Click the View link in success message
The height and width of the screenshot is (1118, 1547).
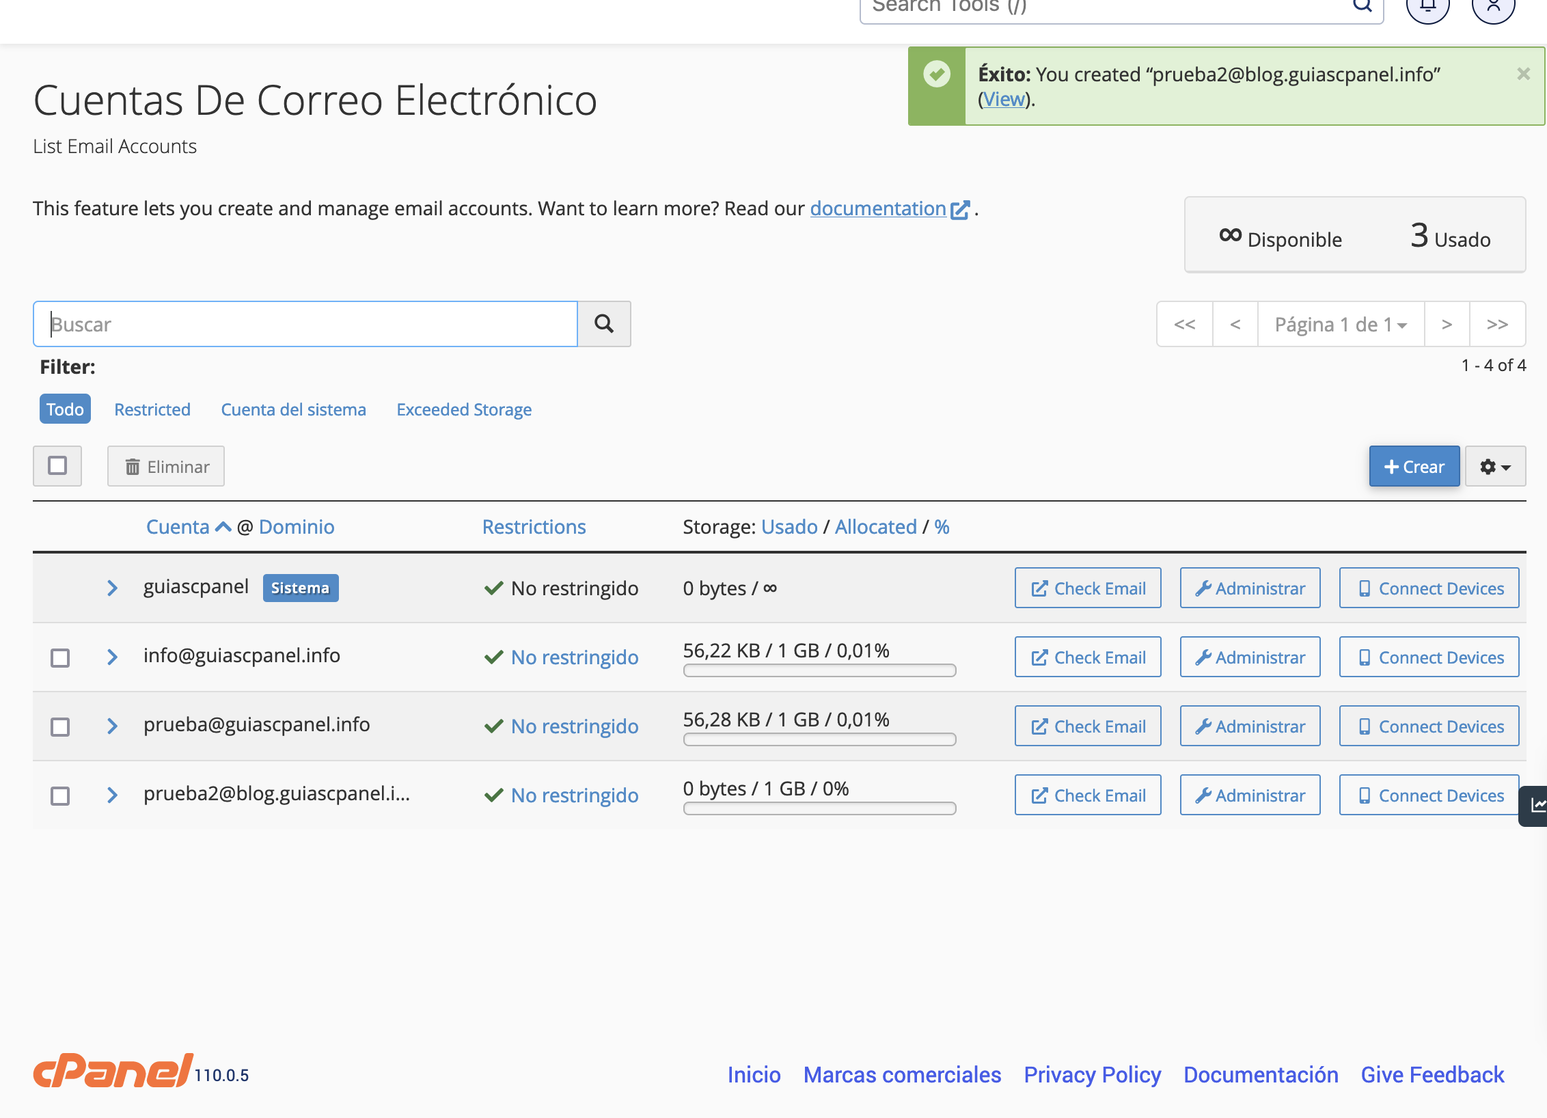1004,99
